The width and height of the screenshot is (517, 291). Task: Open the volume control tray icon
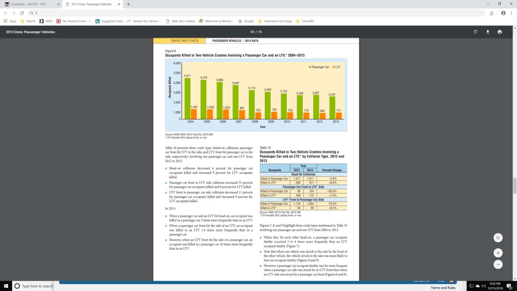tap(484, 286)
